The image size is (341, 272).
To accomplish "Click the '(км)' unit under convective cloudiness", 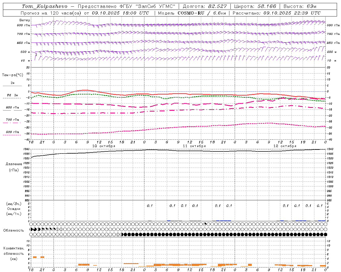I will pyautogui.click(x=14, y=259).
